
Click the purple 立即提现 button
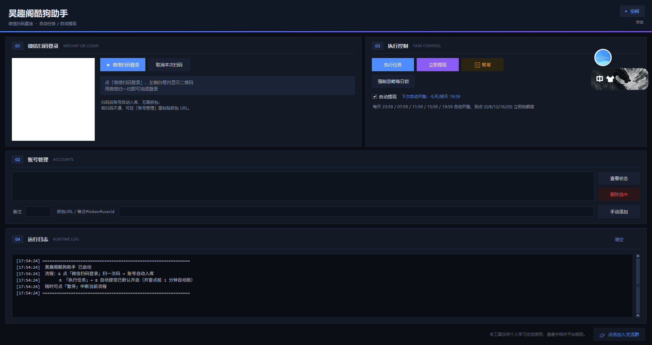(x=438, y=65)
